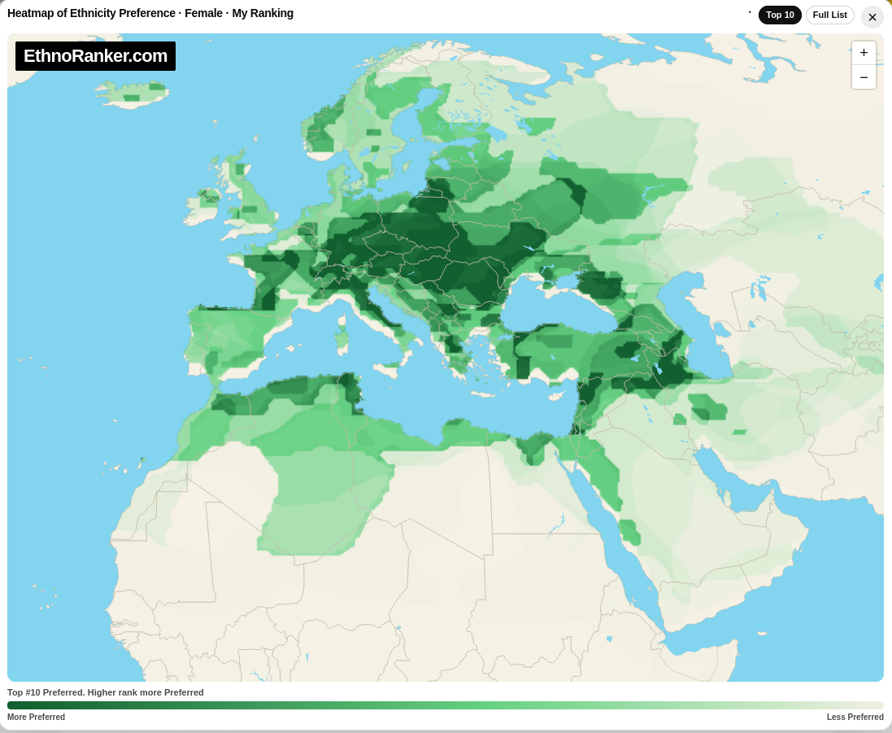892x733 pixels.
Task: Click the 'Top #10 Preferred' caption text
Action: (105, 692)
